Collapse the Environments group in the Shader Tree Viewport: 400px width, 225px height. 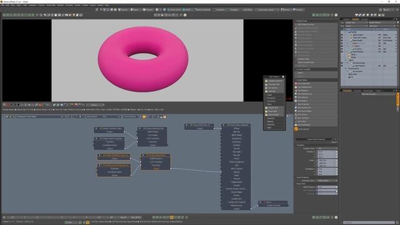[346, 69]
